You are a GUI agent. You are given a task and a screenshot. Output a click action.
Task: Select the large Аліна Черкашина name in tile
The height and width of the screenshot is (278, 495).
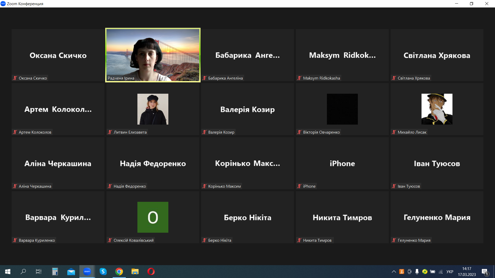(x=58, y=163)
